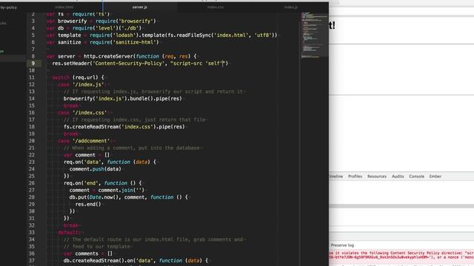Click the "script-src 'self'" string on line 9
Image resolution: width=474 pixels, height=266 pixels.
[198, 64]
